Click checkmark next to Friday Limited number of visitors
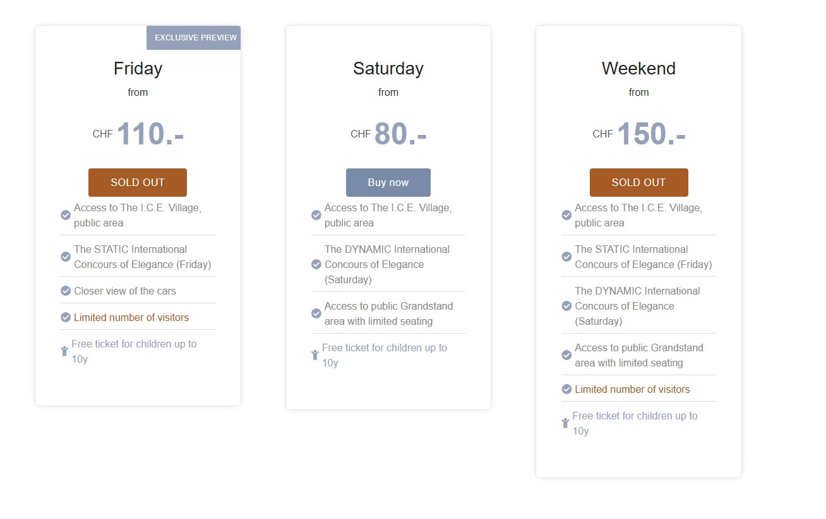 click(x=66, y=317)
